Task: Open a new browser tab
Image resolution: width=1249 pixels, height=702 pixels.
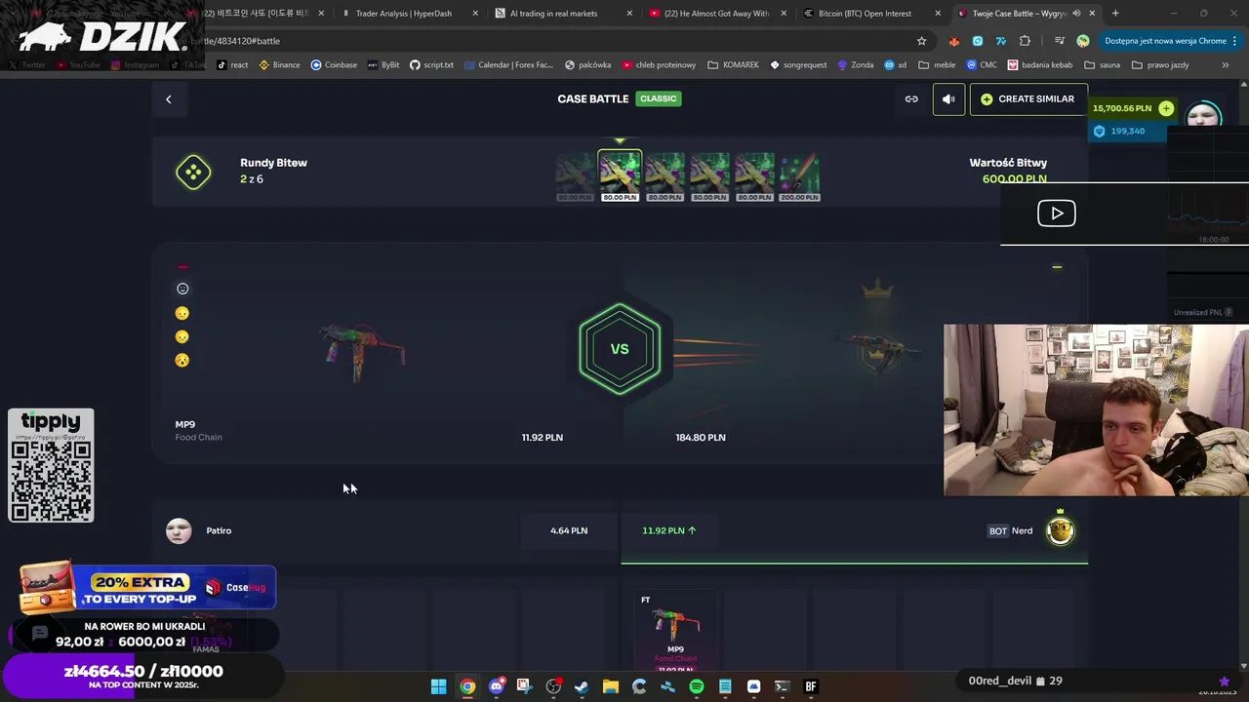Action: (x=1115, y=14)
